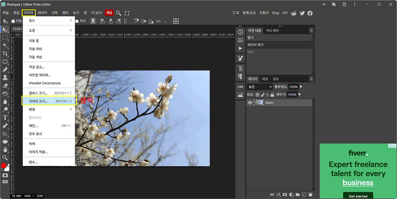Toggle lock transparent pixels

257,95
